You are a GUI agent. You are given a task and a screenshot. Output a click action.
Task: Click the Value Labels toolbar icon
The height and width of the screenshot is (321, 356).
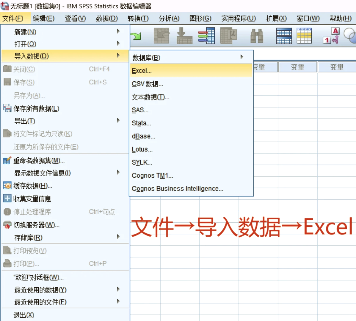(331, 35)
